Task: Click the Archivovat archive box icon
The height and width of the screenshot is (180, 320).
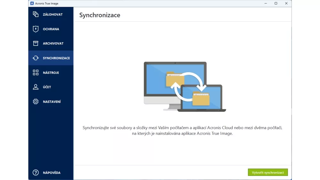Action: pos(36,43)
